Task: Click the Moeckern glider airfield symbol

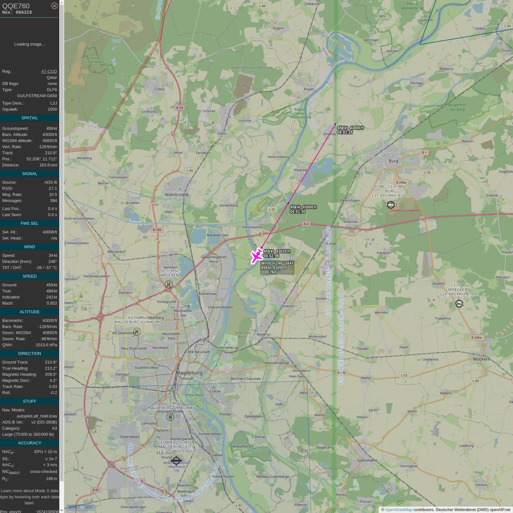Action: coord(459,304)
